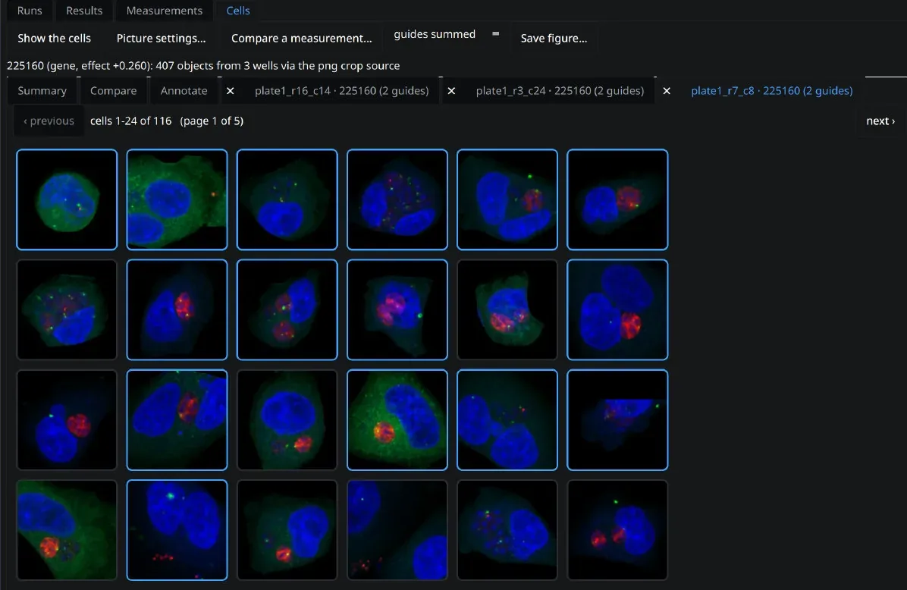Select cell thumbnail in row 1, column 1
This screenshot has height=590, width=907.
click(x=67, y=199)
